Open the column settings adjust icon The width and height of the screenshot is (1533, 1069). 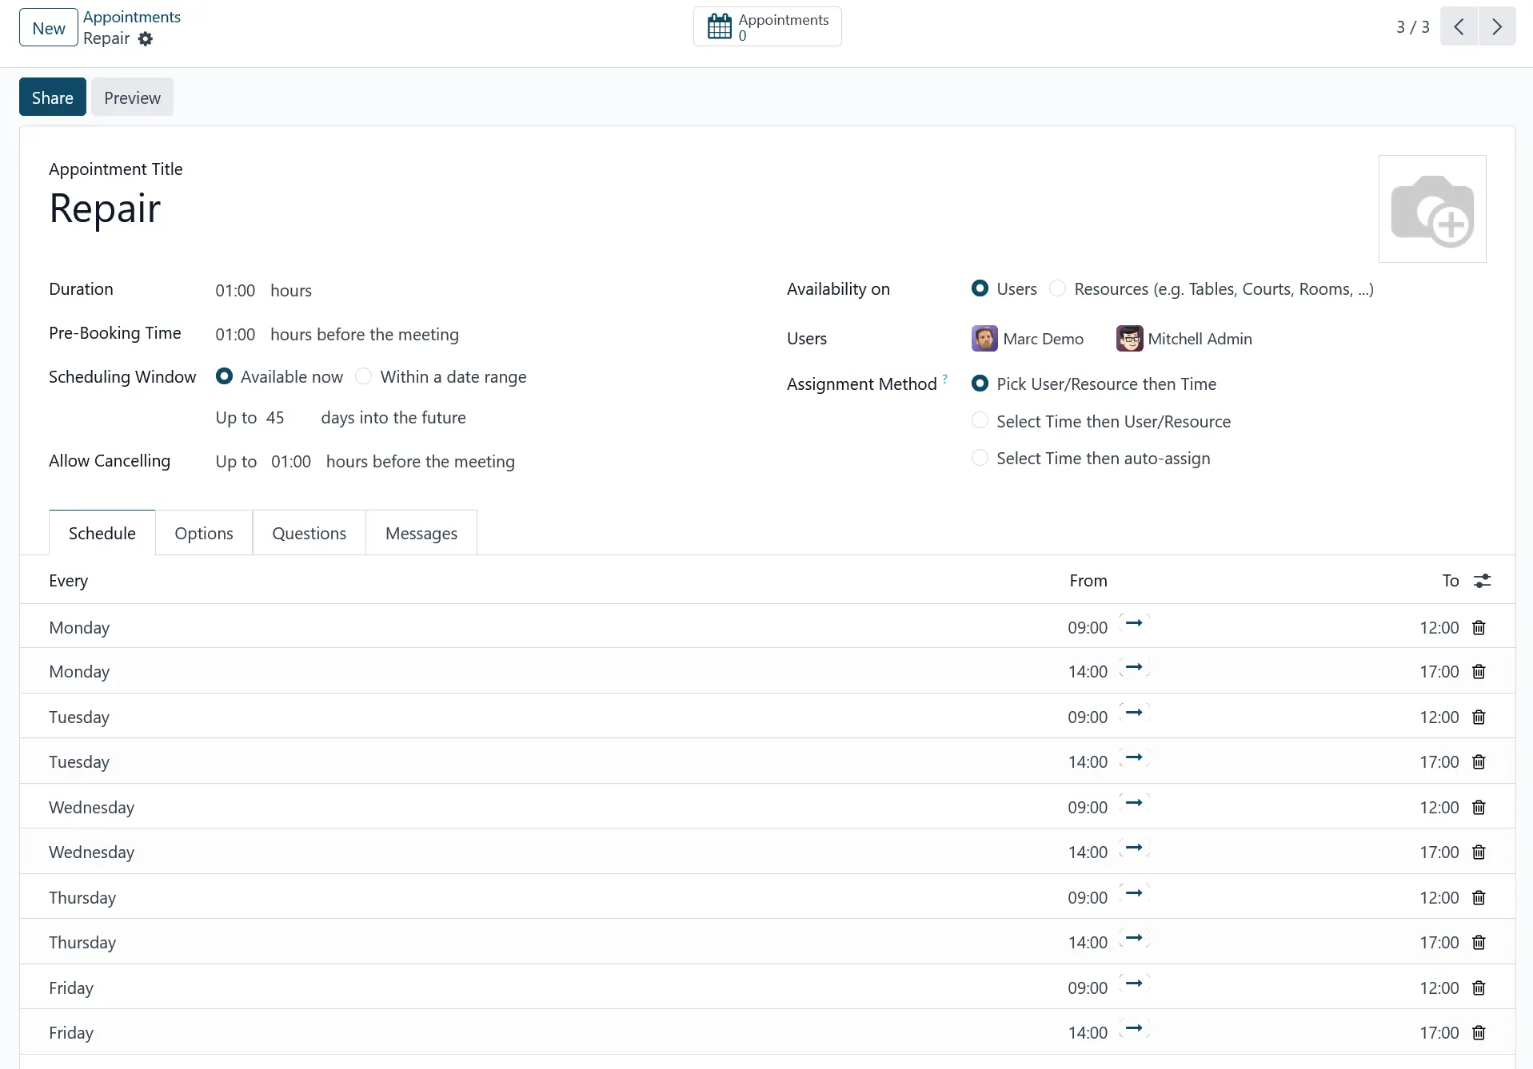pyautogui.click(x=1482, y=581)
